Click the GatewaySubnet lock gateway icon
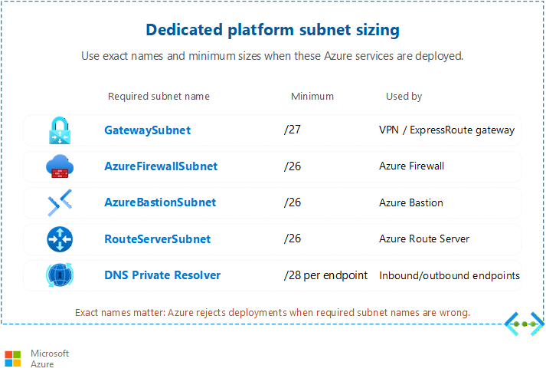 (x=60, y=130)
